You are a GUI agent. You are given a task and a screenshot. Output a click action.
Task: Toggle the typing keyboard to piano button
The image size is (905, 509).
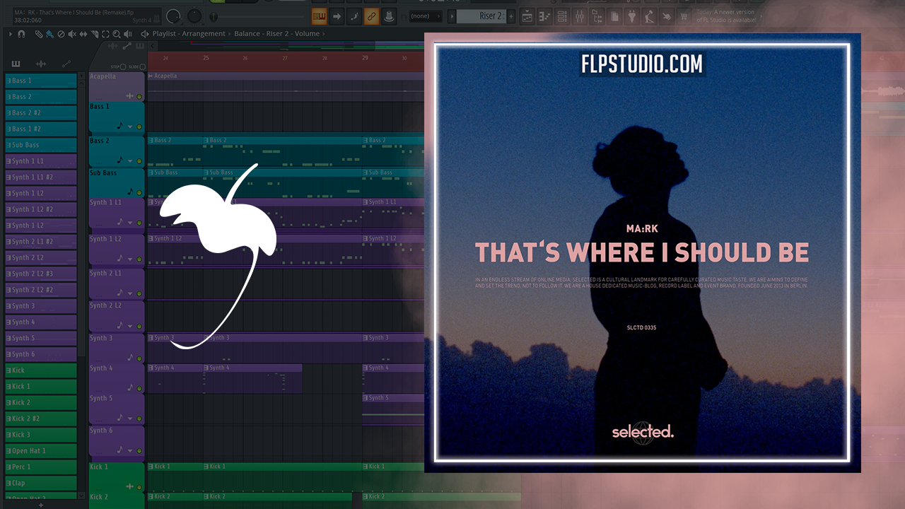point(320,16)
